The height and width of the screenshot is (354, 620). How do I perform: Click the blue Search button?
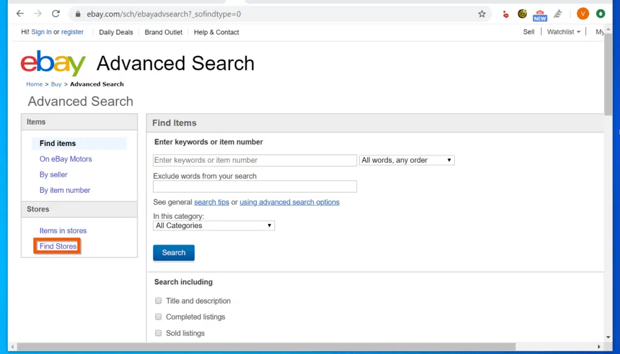coord(174,253)
